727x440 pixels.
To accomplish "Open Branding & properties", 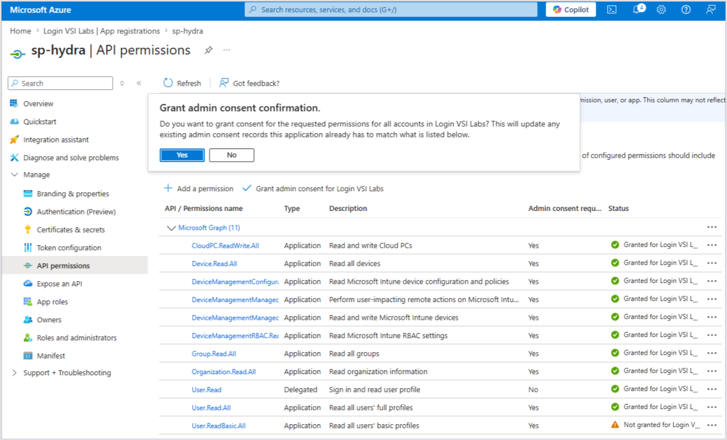I will [x=72, y=194].
